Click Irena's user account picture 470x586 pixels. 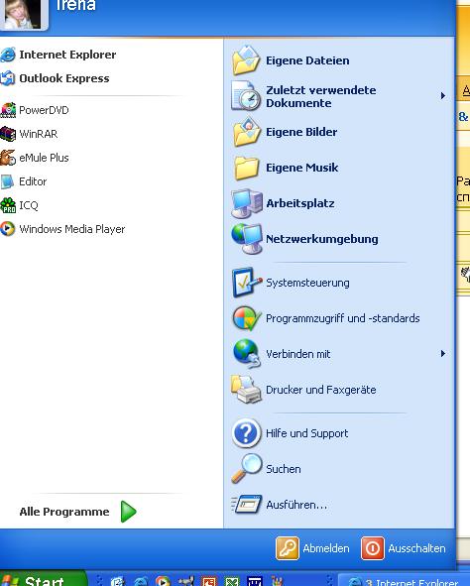(x=23, y=14)
